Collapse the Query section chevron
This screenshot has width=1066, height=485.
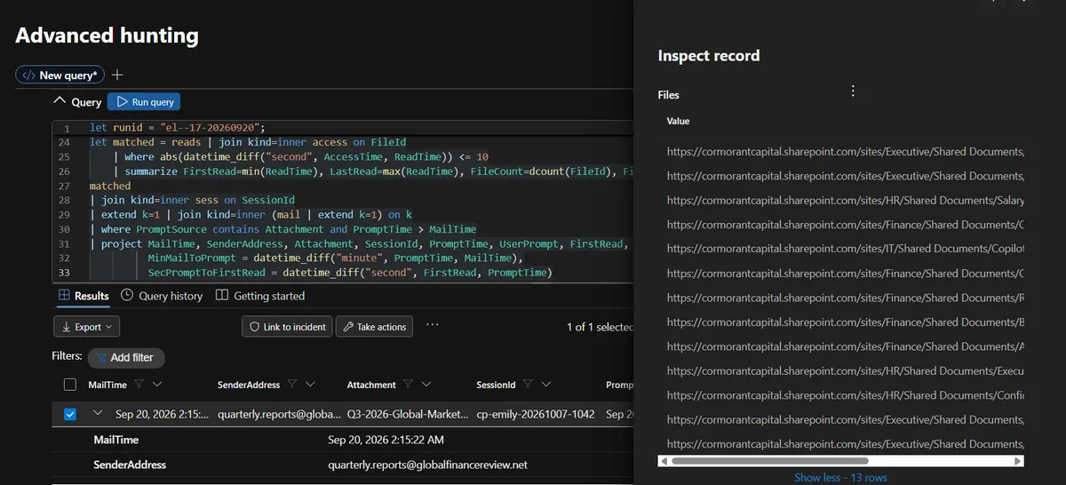(60, 101)
